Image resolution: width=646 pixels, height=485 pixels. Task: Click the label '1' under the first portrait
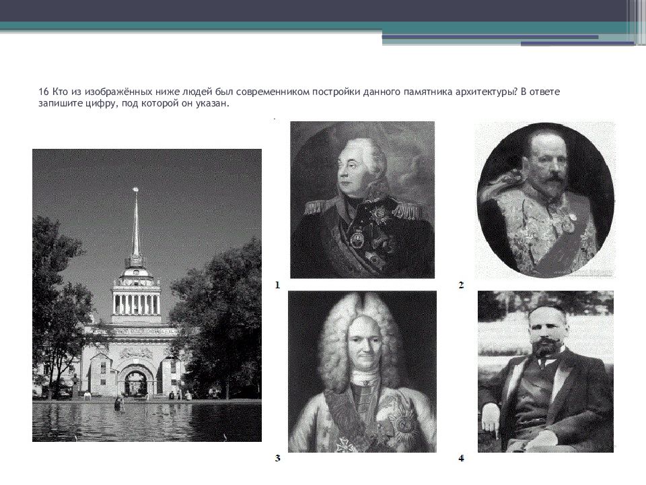click(x=278, y=285)
